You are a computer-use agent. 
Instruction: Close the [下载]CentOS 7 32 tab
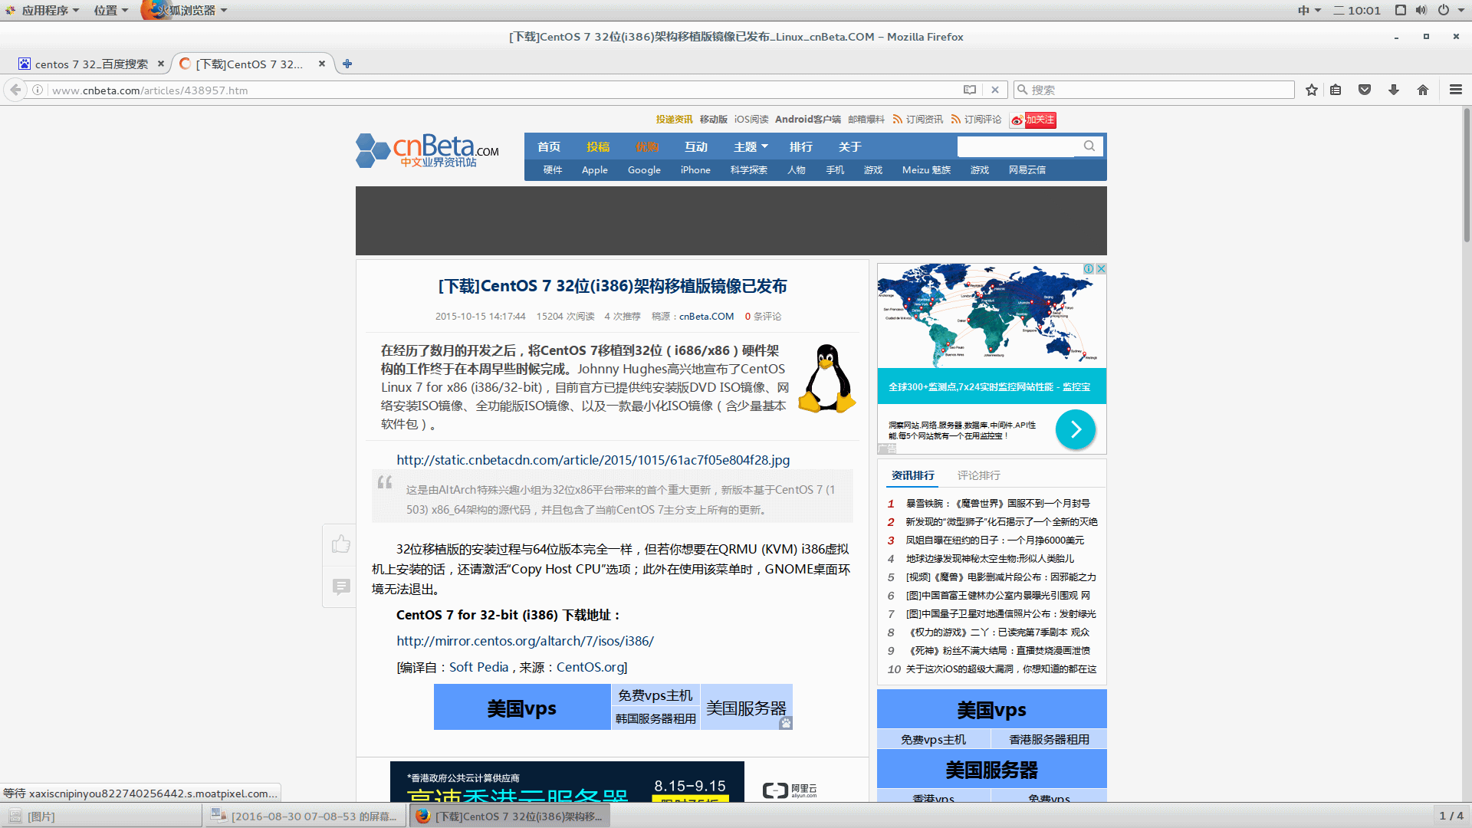point(322,64)
